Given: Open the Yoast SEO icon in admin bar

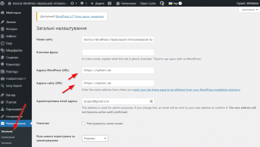Looking at the screenshot, I should click(110, 3).
